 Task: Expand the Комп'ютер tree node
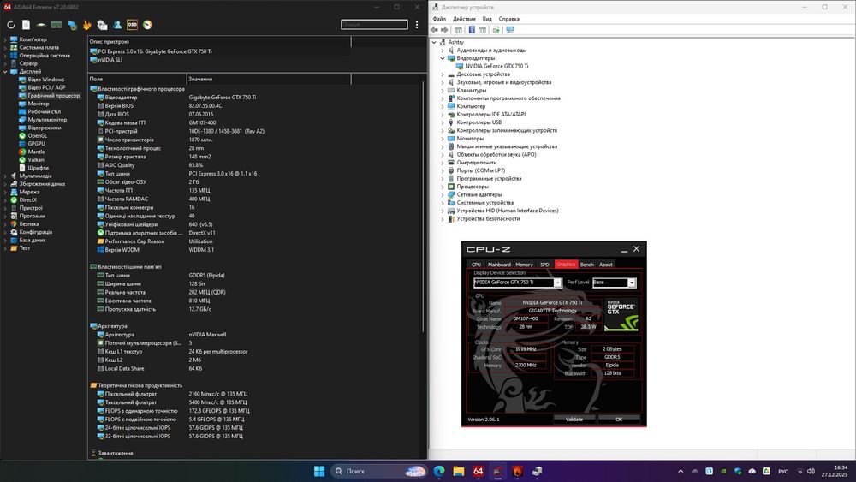click(x=5, y=40)
